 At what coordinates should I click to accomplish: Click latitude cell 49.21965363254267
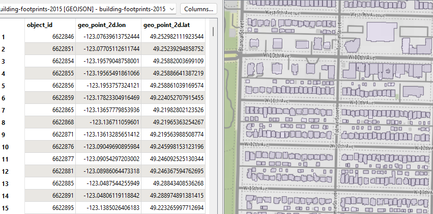173,122
